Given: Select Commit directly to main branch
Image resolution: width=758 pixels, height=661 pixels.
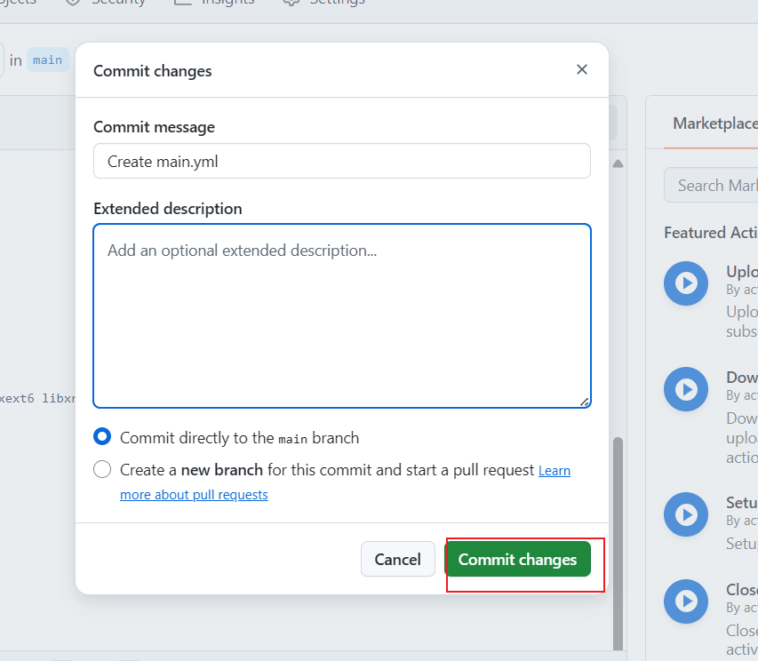Looking at the screenshot, I should click(x=102, y=437).
